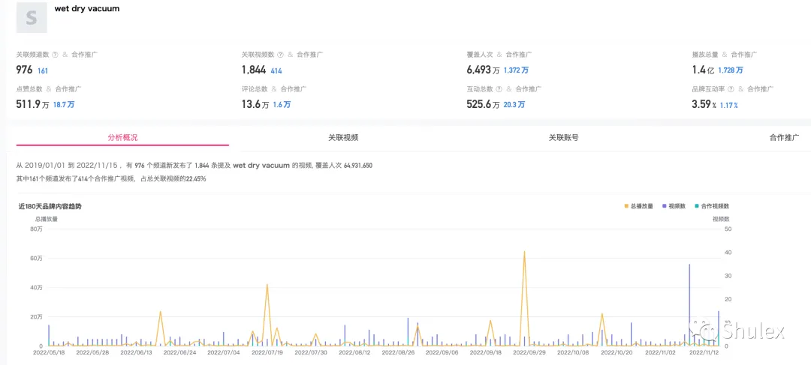The height and width of the screenshot is (365, 811).
Task: Click the blue 20.3万 partnered interactions value
Action: click(x=514, y=105)
